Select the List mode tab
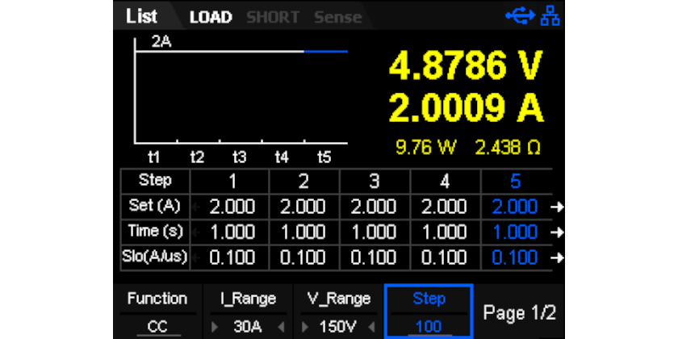The height and width of the screenshot is (339, 678). pyautogui.click(x=142, y=16)
